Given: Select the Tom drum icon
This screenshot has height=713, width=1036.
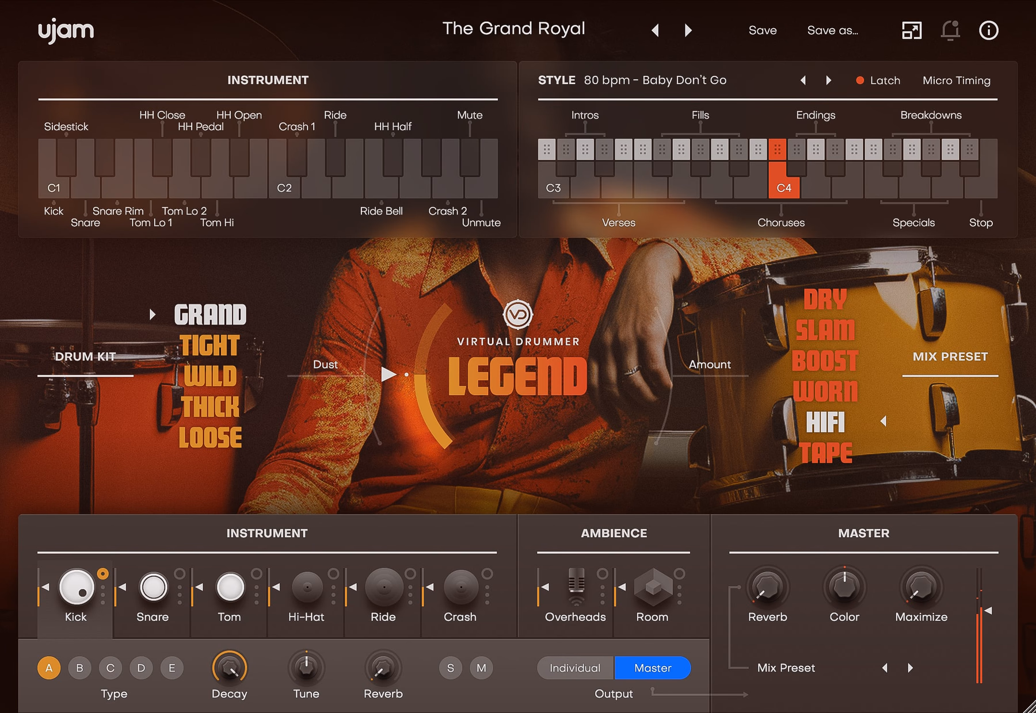Looking at the screenshot, I should click(x=230, y=587).
